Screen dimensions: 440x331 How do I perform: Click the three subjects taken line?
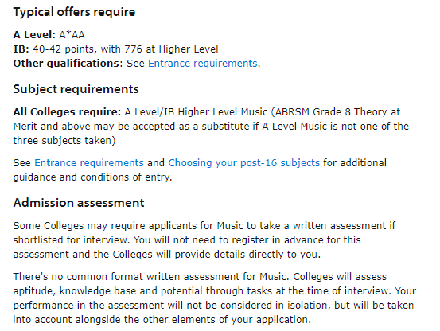coord(64,141)
